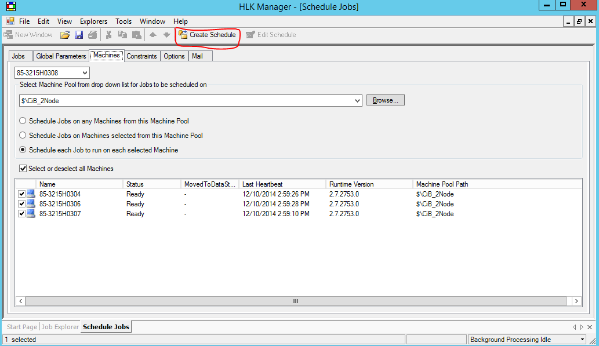Open the Edit menu
This screenshot has width=599, height=346.
pyautogui.click(x=43, y=21)
